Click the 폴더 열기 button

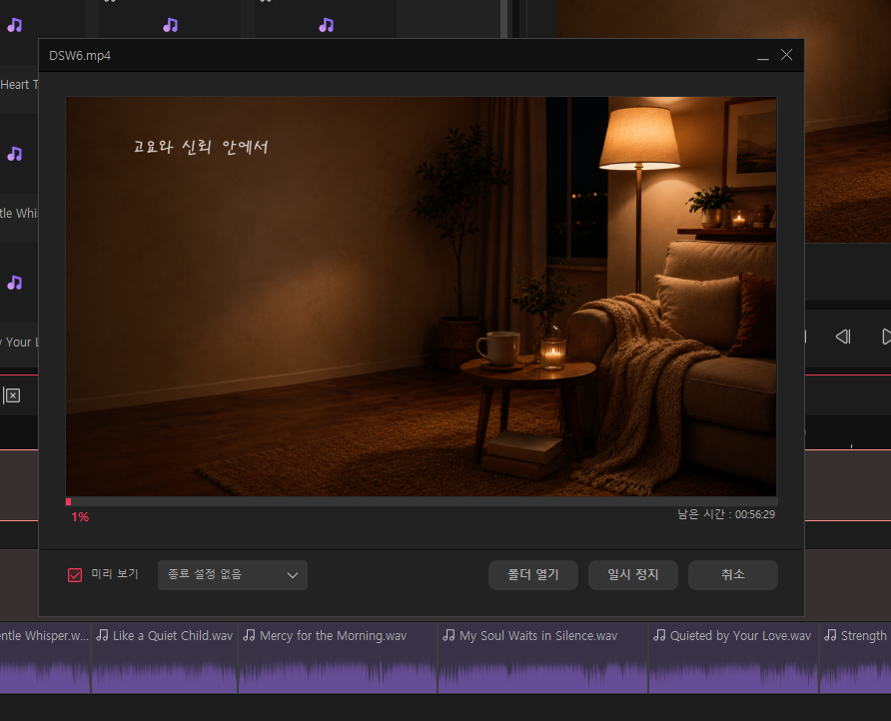coord(533,575)
